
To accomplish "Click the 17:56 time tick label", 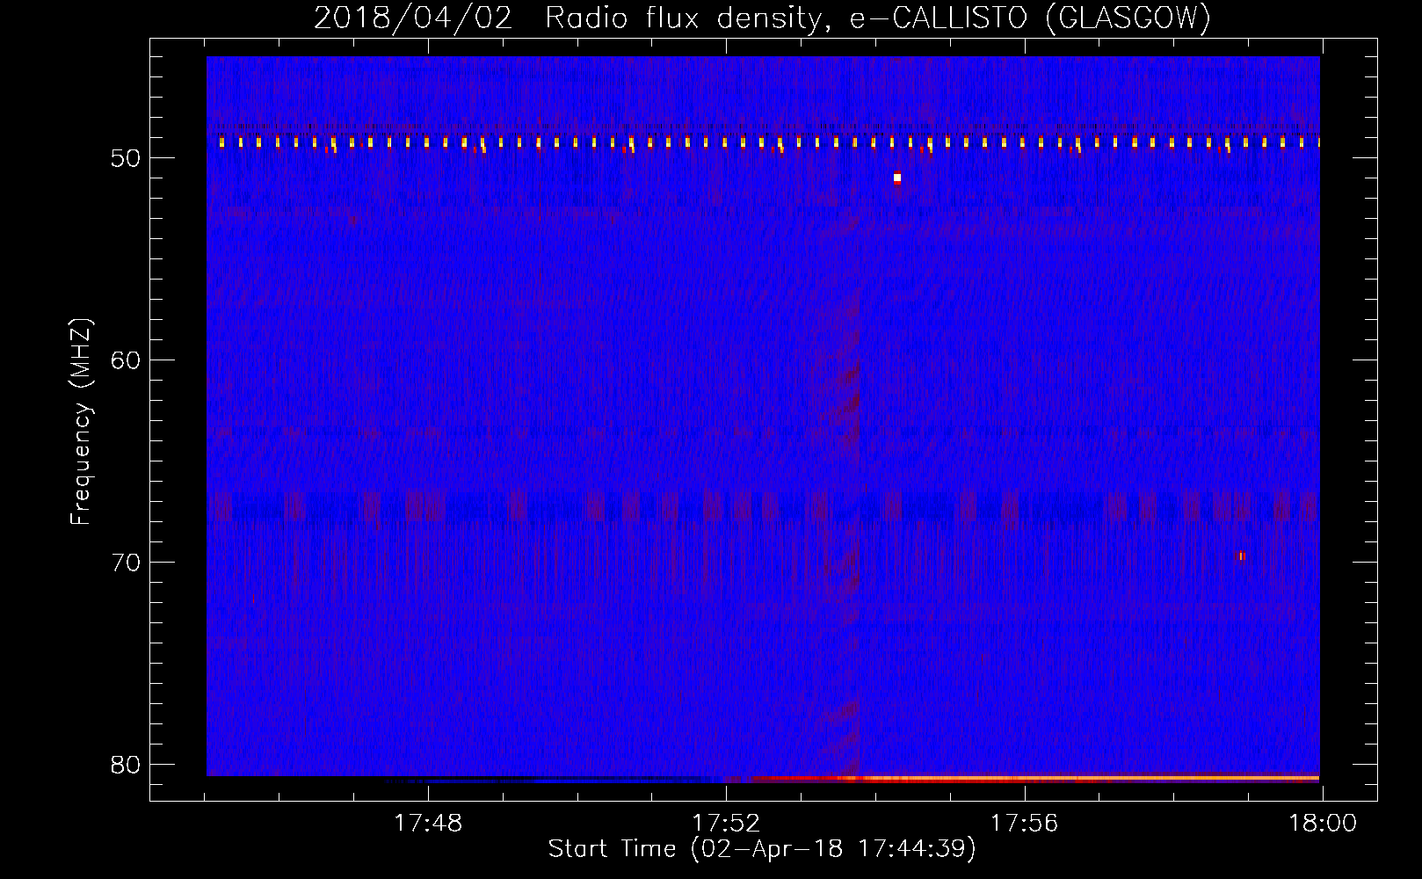I will coord(1024,824).
